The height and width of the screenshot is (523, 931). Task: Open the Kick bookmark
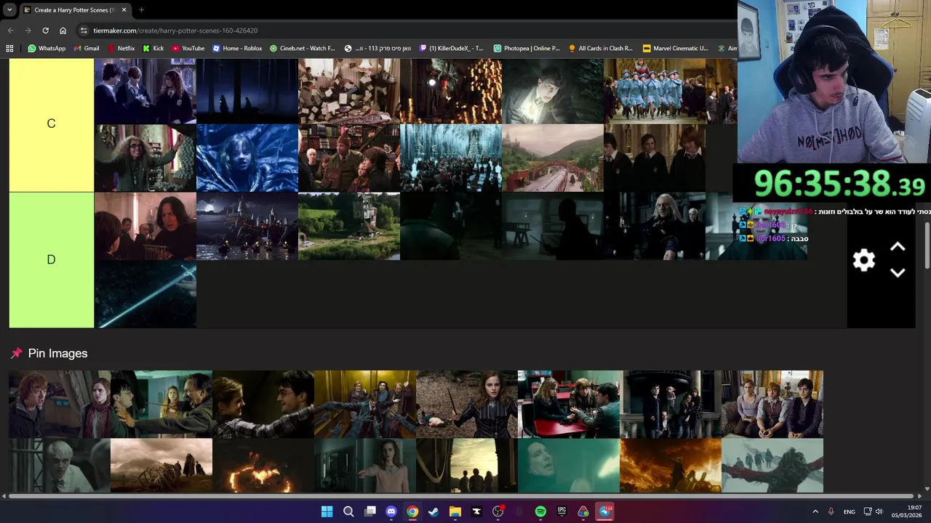point(153,48)
